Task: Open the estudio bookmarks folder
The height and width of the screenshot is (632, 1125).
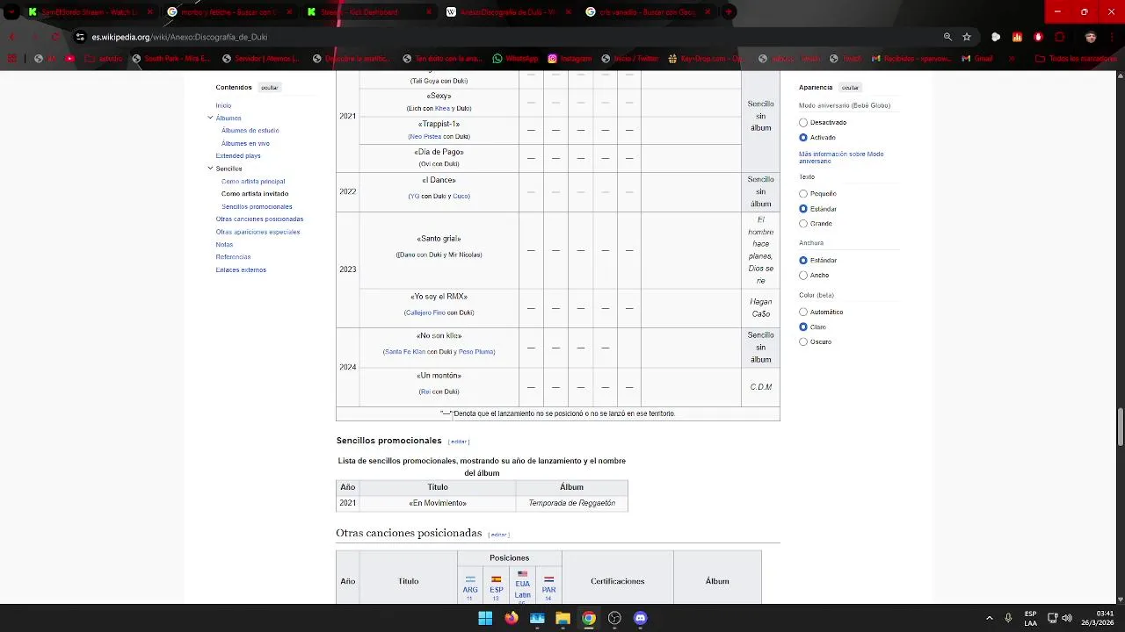Action: point(103,59)
